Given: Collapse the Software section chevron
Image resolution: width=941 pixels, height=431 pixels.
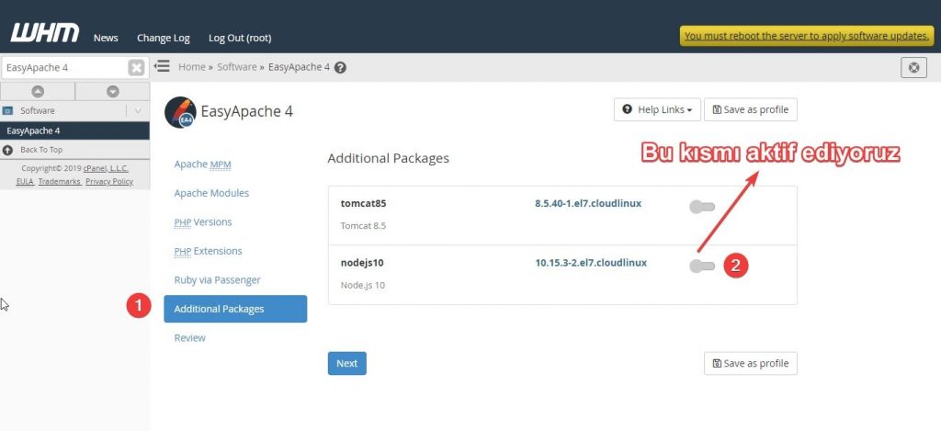Looking at the screenshot, I should click(x=138, y=110).
